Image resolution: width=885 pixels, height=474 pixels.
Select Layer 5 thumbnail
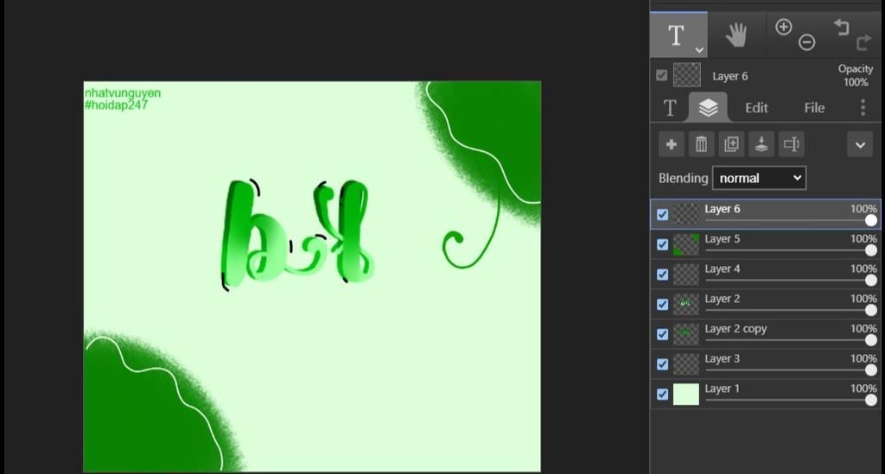(x=685, y=244)
